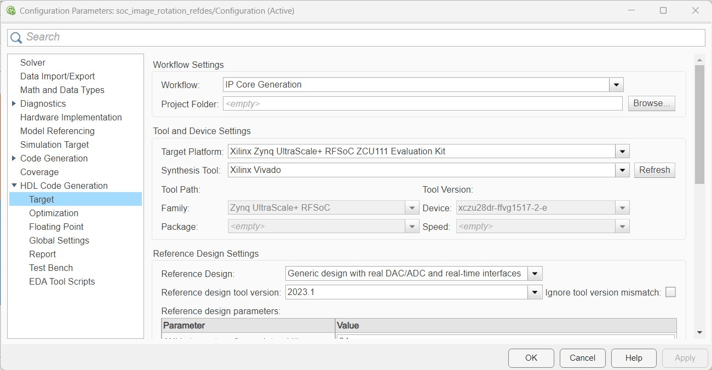Click the vertical scrollbar thumb
This screenshot has width=712, height=370.
pyautogui.click(x=699, y=124)
